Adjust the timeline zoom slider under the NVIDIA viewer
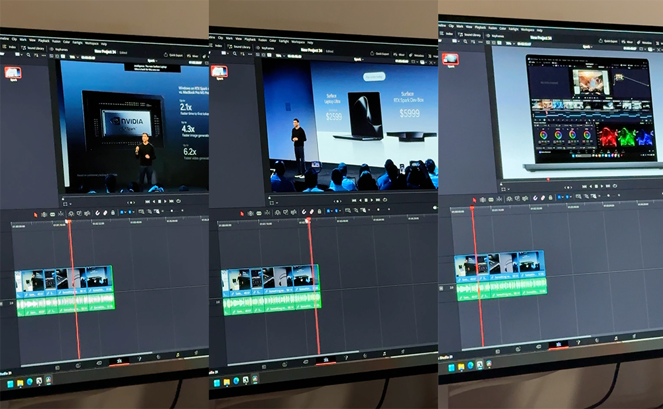The width and height of the screenshot is (663, 409). pyautogui.click(x=172, y=211)
